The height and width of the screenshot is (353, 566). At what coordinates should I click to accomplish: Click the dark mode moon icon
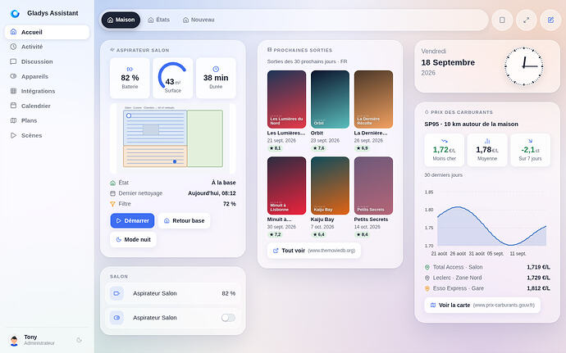coord(79,340)
